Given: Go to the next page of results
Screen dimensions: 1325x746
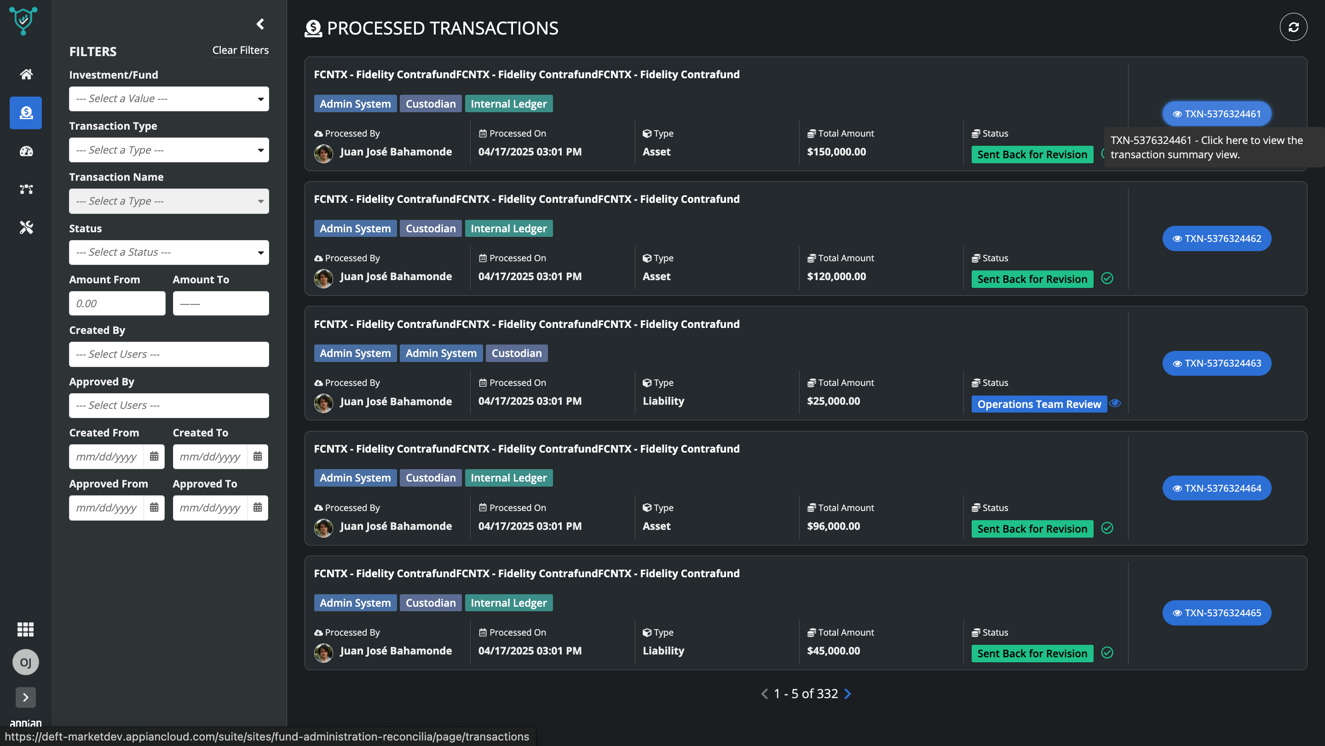Looking at the screenshot, I should point(847,694).
